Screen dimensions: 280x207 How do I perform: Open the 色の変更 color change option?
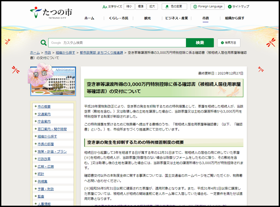[174, 7]
